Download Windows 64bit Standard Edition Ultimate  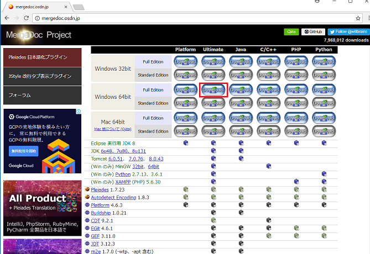pos(213,103)
